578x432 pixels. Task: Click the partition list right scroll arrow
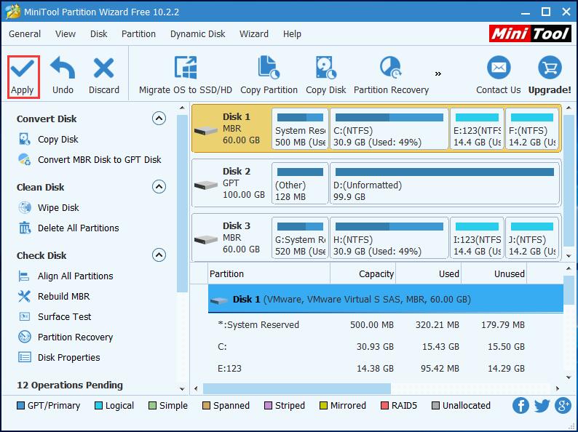click(x=558, y=388)
